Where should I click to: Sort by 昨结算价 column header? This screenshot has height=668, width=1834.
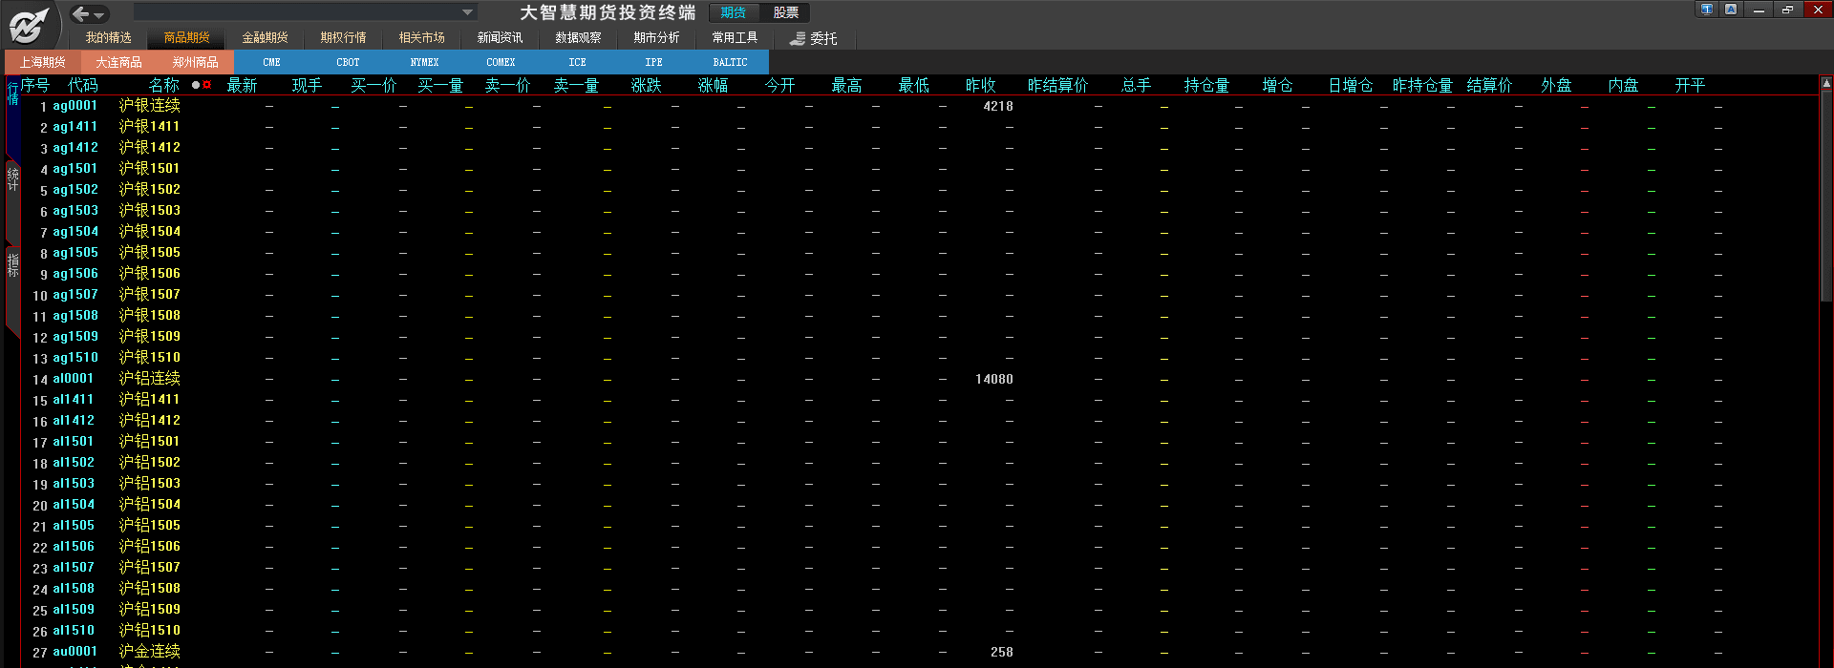tap(1058, 85)
